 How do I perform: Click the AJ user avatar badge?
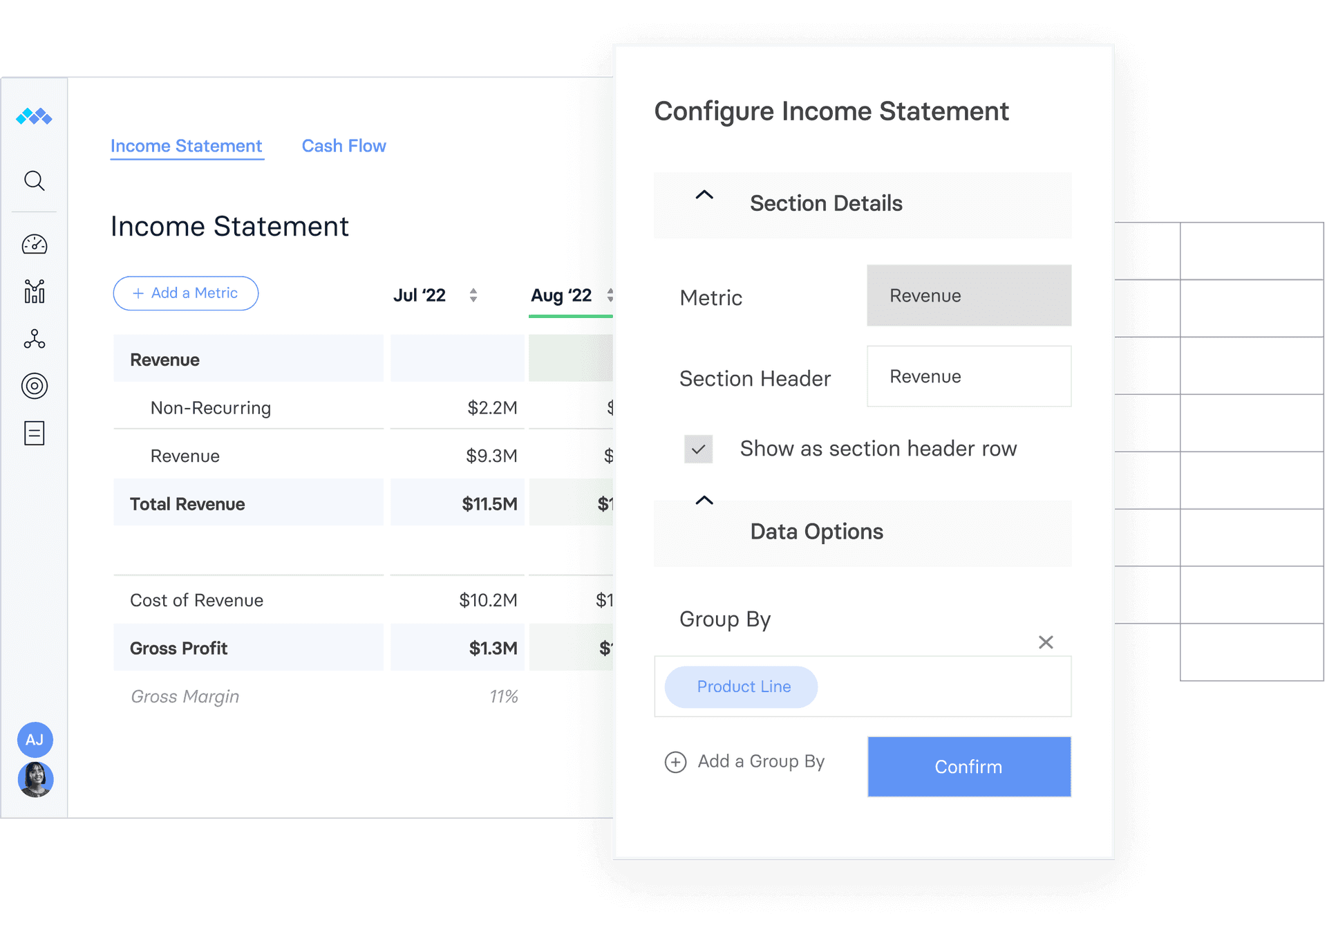tap(35, 740)
